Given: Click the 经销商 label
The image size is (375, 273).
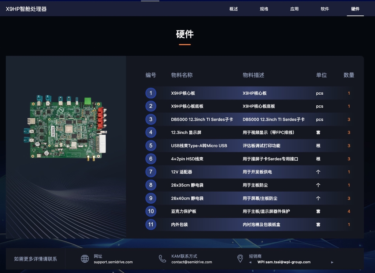Looking at the screenshot, I should pos(255,256).
